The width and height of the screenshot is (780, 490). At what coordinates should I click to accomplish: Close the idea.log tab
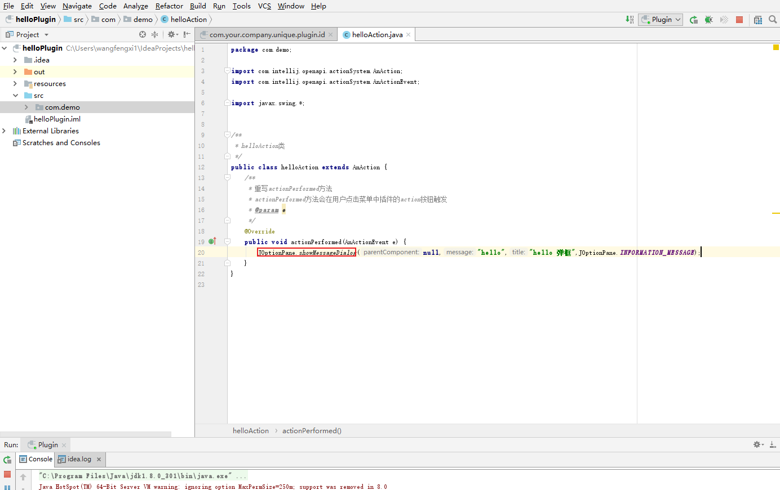point(99,459)
